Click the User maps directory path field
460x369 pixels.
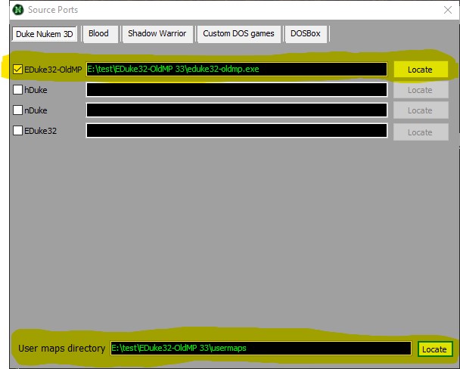pyautogui.click(x=261, y=348)
